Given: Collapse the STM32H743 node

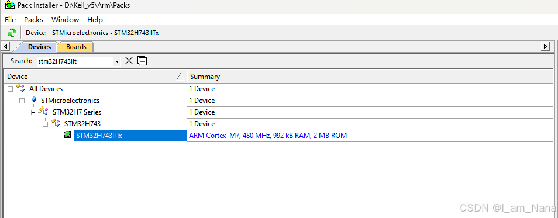Looking at the screenshot, I should point(45,124).
